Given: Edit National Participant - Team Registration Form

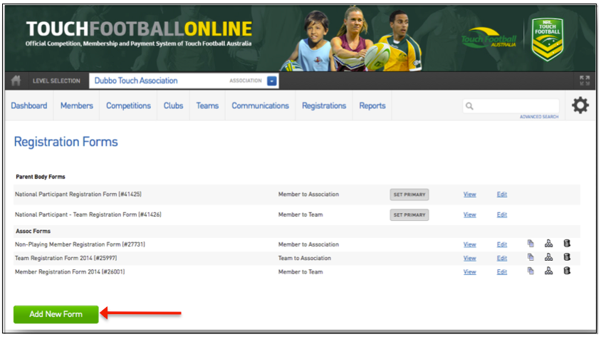Looking at the screenshot, I should click(x=502, y=214).
